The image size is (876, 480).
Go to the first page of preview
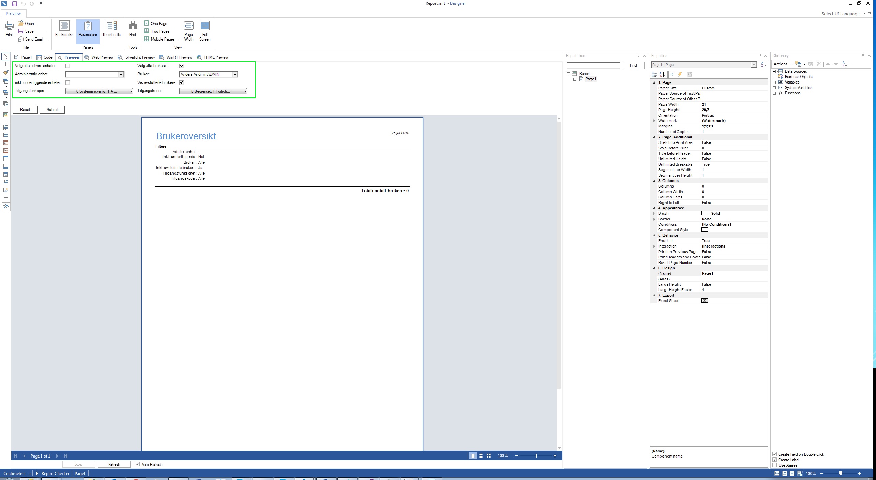pyautogui.click(x=16, y=456)
